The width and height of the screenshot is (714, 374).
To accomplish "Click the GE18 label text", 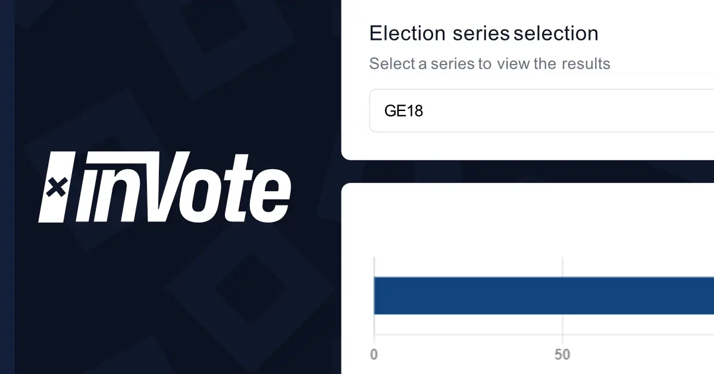I will click(404, 110).
